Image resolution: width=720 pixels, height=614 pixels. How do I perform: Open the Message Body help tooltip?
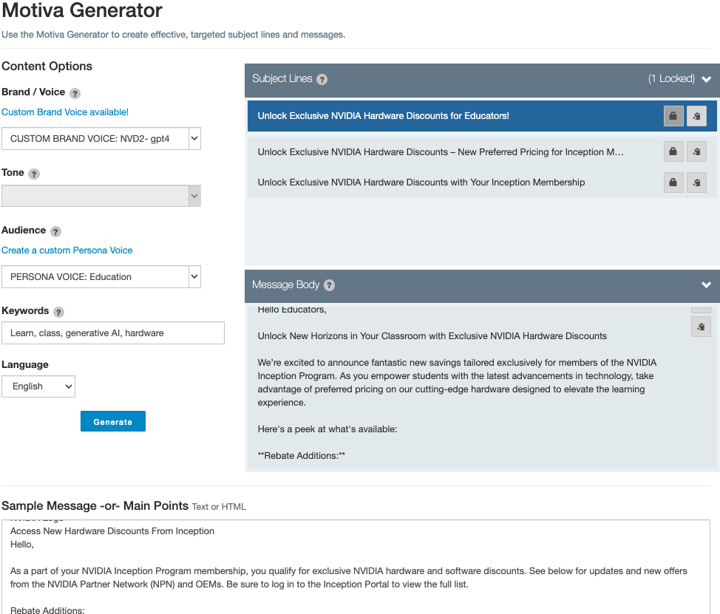click(329, 285)
